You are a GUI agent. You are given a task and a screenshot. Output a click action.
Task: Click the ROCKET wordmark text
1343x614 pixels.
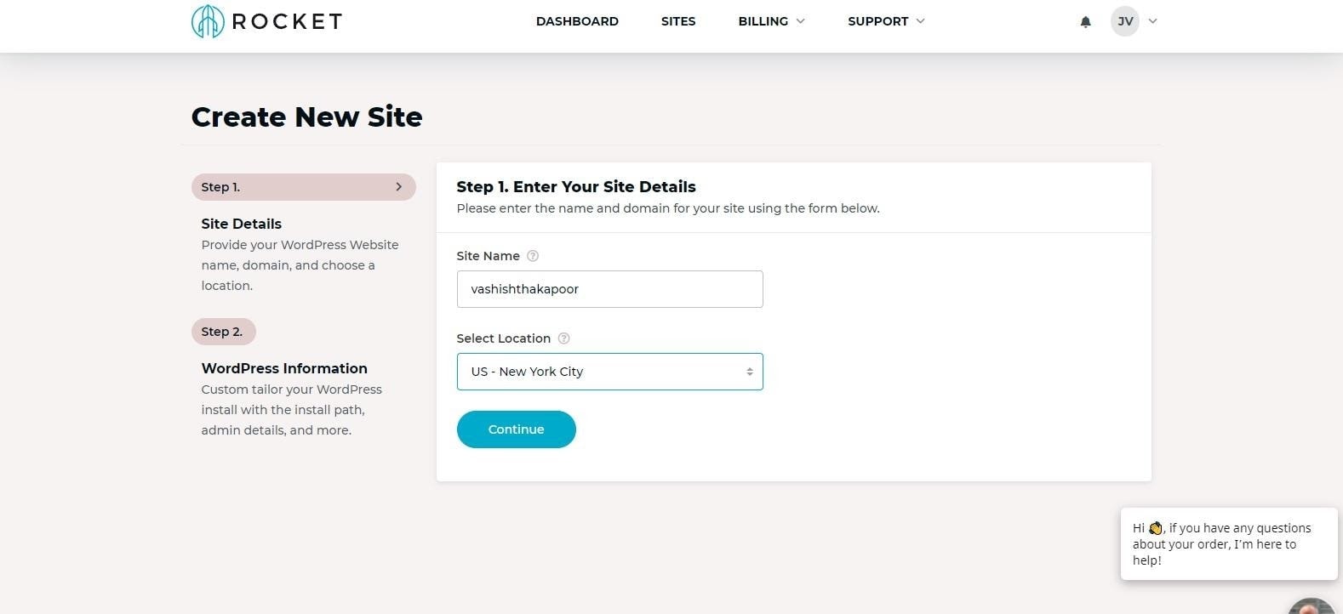(287, 21)
